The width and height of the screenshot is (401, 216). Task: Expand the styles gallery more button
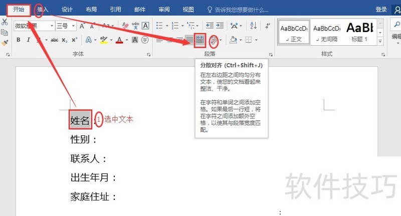point(380,41)
